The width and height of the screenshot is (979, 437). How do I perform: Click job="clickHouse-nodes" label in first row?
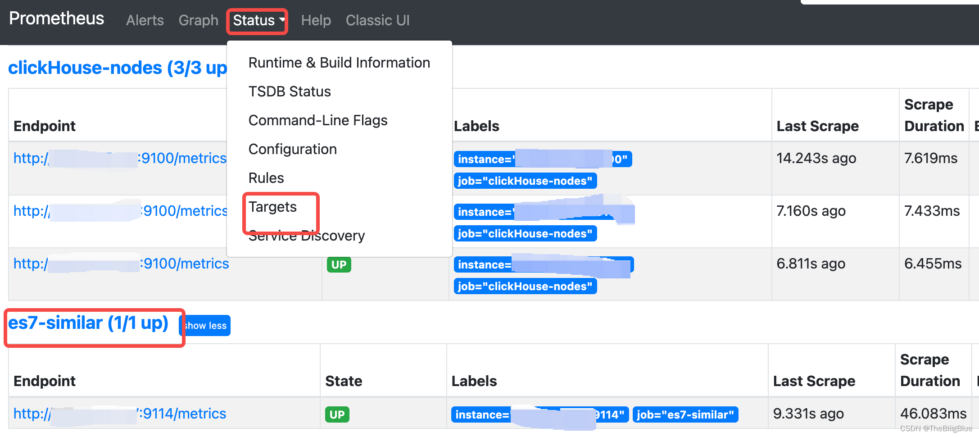click(x=525, y=181)
